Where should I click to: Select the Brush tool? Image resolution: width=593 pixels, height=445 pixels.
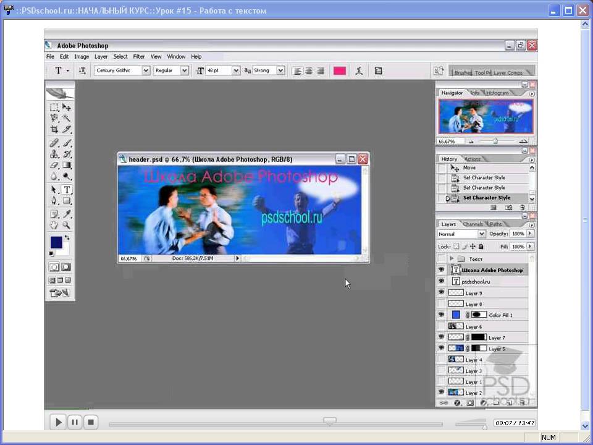tap(67, 143)
